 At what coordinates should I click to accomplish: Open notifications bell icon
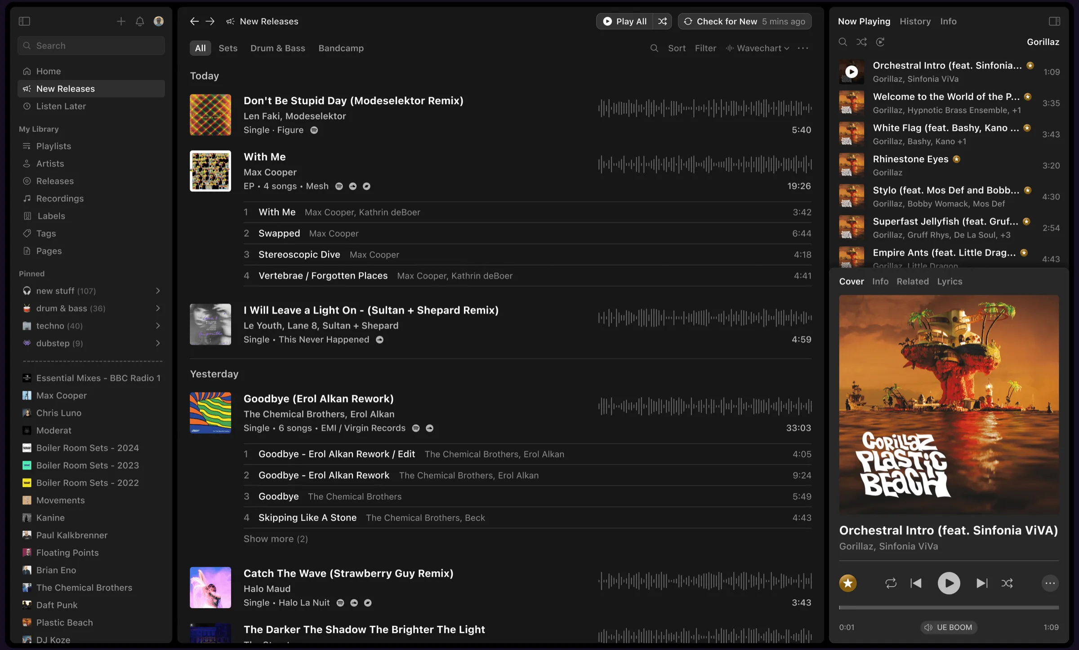point(140,21)
